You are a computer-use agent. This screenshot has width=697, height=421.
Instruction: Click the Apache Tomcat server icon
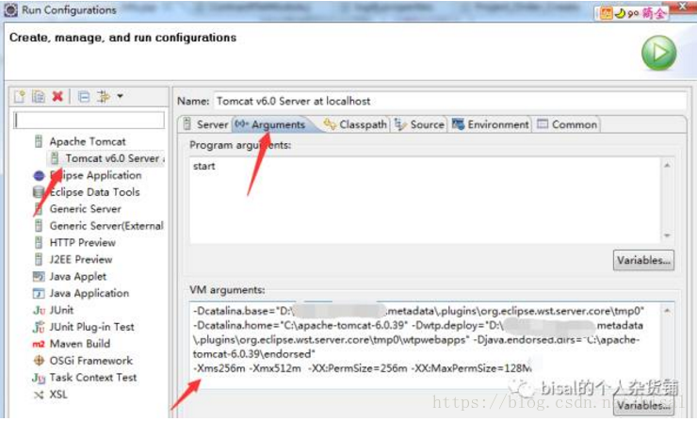(x=39, y=141)
